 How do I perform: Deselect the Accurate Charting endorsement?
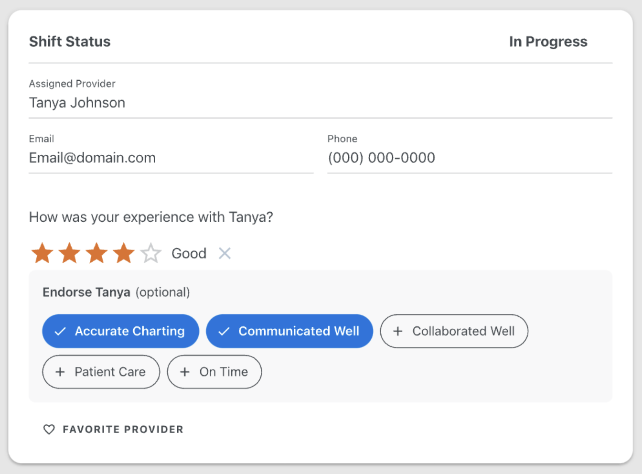click(x=120, y=331)
